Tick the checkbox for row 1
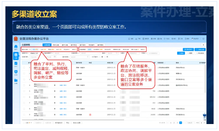Image resolution: width=219 pixels, height=131 pixels. [x=24, y=68]
